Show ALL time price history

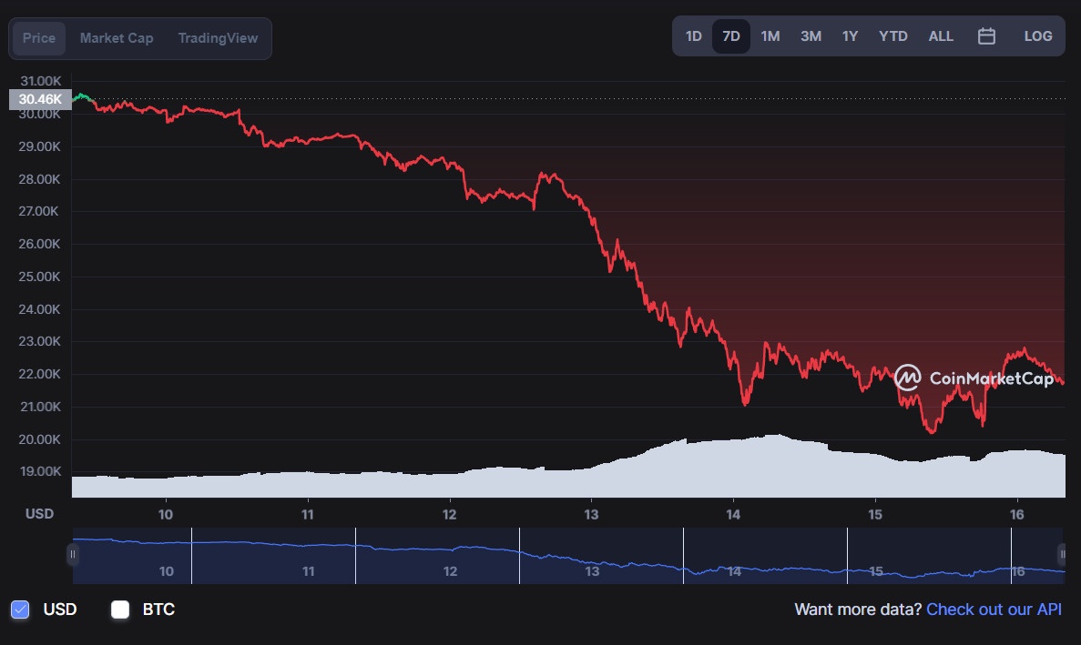coord(941,36)
